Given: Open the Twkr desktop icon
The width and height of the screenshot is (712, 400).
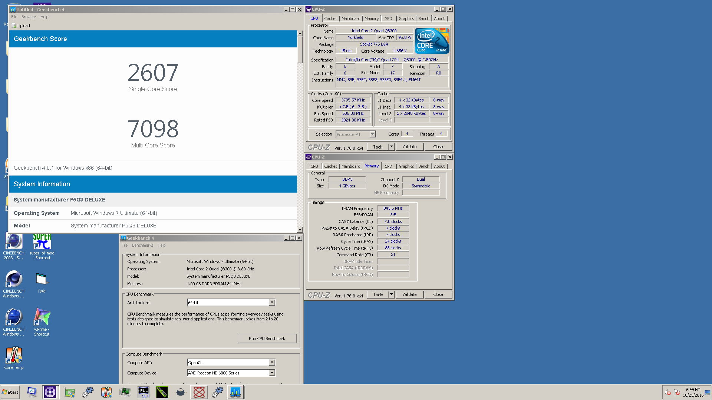Looking at the screenshot, I should [x=42, y=283].
